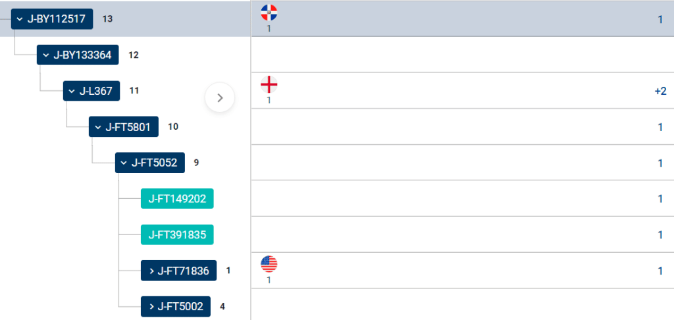Screen dimensions: 674x320
Task: Collapse the J-FT5052 node
Action: (124, 163)
